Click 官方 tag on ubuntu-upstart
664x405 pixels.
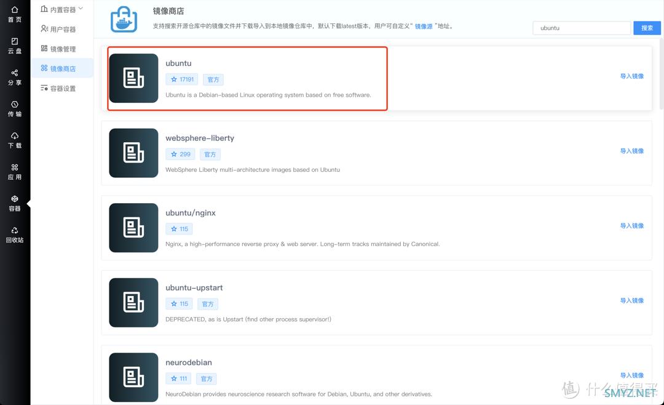tap(208, 304)
